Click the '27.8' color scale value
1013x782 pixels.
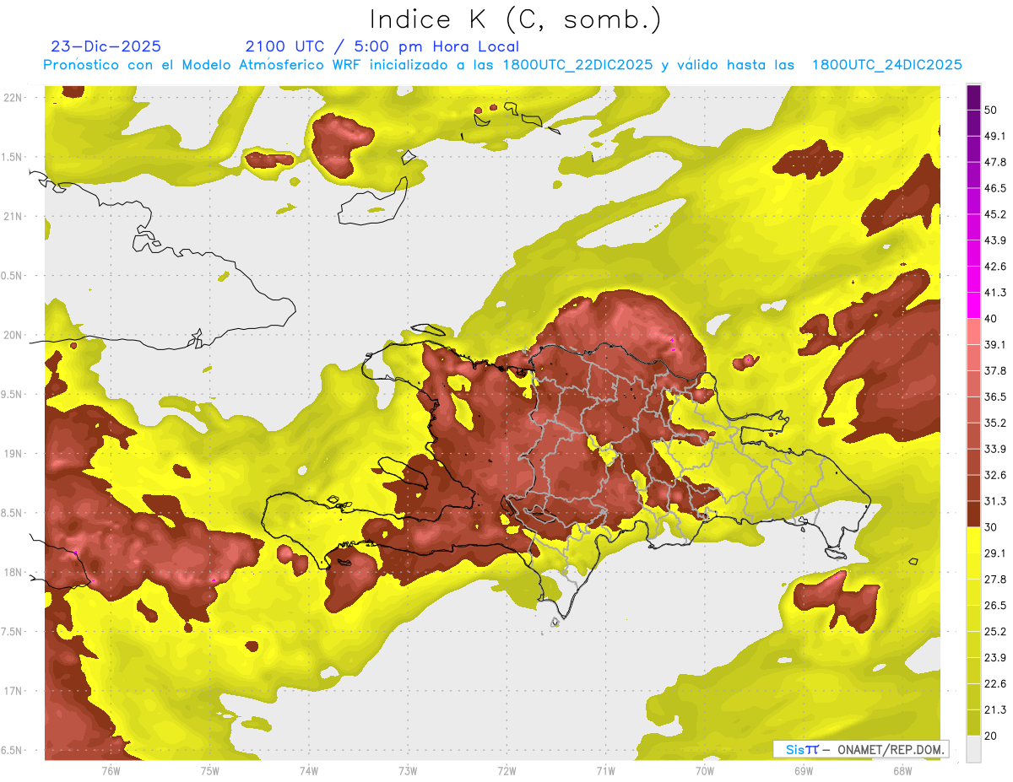995,580
